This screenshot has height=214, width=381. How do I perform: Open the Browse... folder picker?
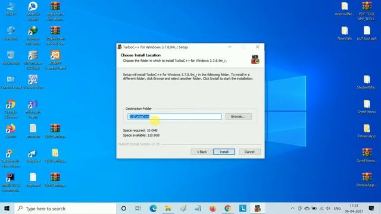click(238, 117)
